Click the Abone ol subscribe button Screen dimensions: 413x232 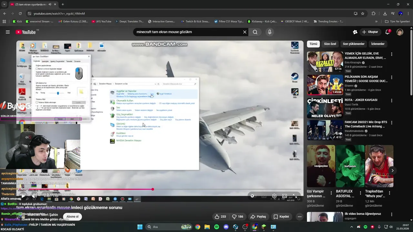73,217
